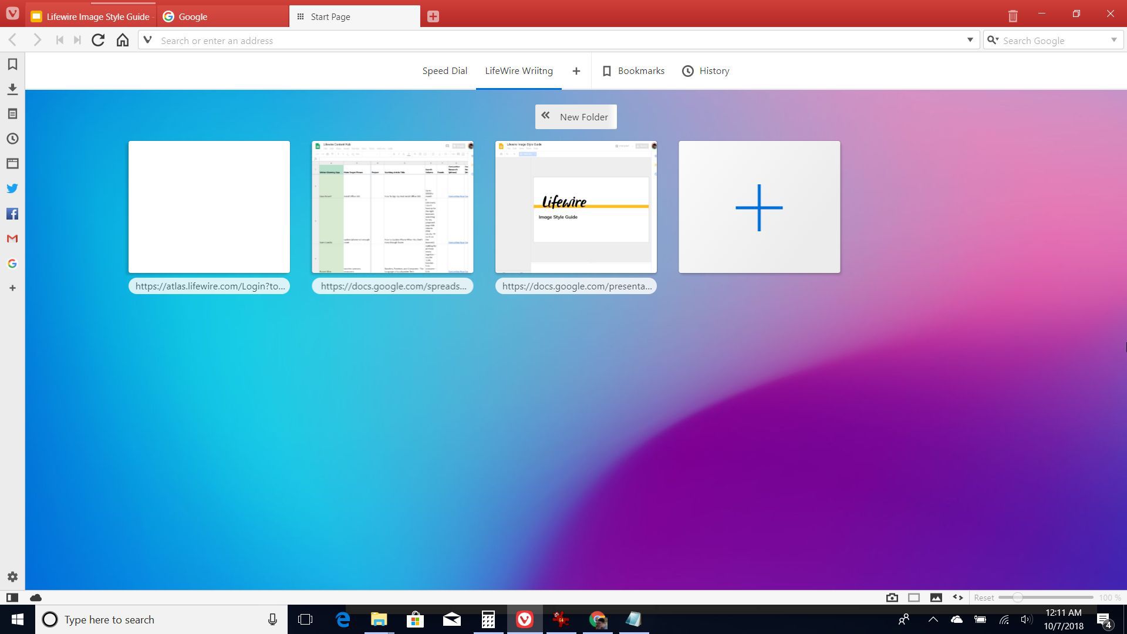Expand the address bar typed history dropdown
Viewport: 1127px width, 634px height.
coord(970,40)
